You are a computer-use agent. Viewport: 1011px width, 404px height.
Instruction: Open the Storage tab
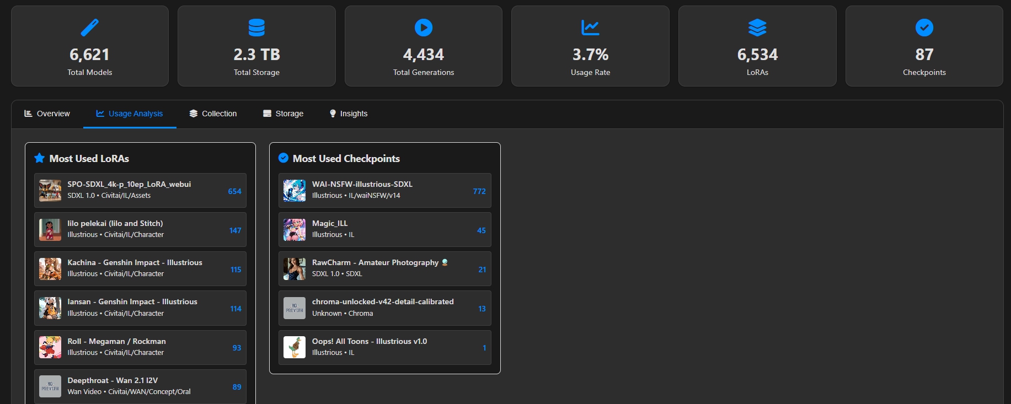tap(283, 114)
